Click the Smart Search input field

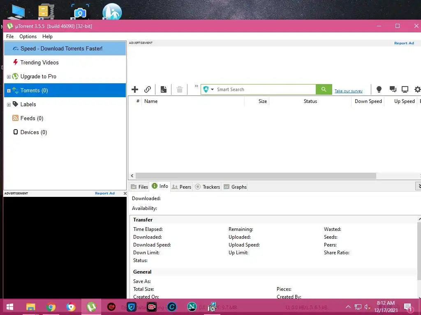pos(265,89)
